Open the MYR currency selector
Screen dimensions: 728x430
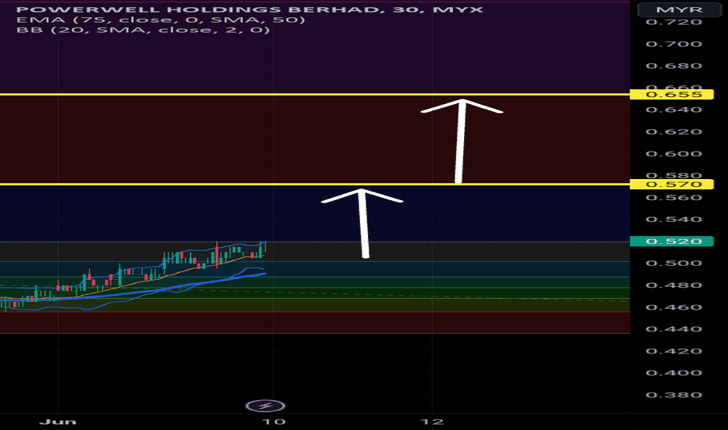679,9
